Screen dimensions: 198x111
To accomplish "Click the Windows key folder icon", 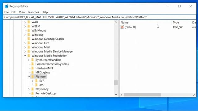I will [x=29, y=35].
